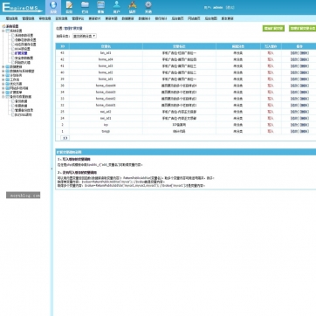Open 恢复数据 in the sidebar tree
Screen dimensions: 316x316
[21, 106]
